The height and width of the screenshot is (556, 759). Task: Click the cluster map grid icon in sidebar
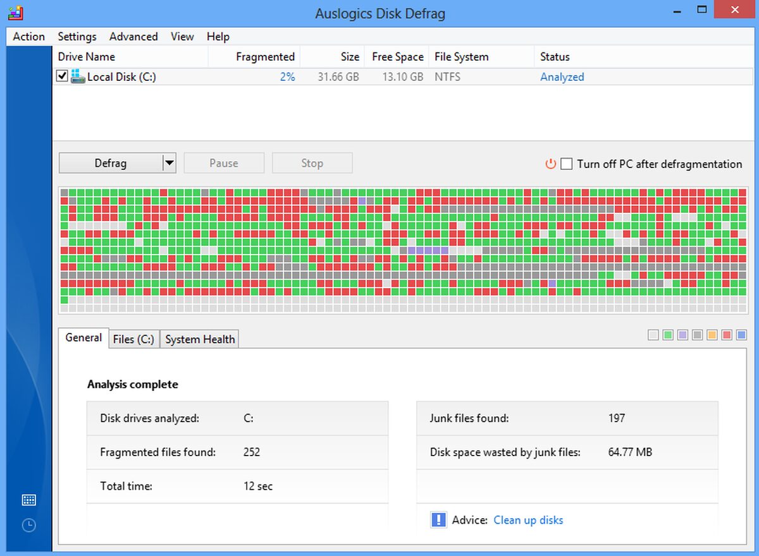tap(28, 500)
